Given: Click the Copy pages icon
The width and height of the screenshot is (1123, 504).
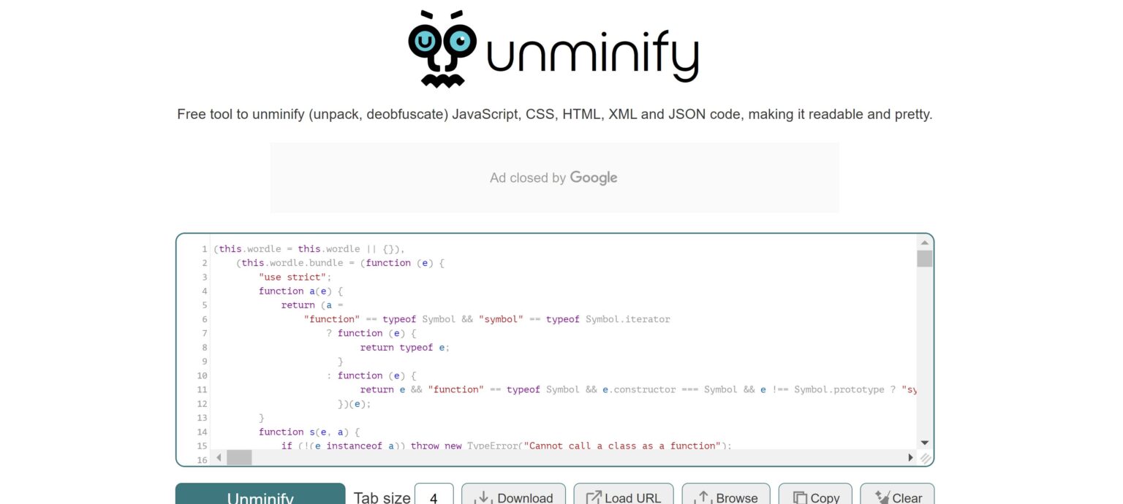Looking at the screenshot, I should coord(799,497).
